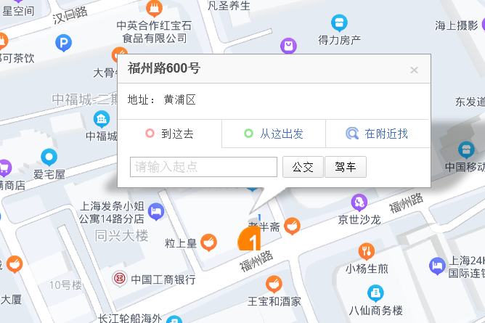The height and width of the screenshot is (323, 485).
Task: Click the 驾车 driving route button
Action: 346,167
